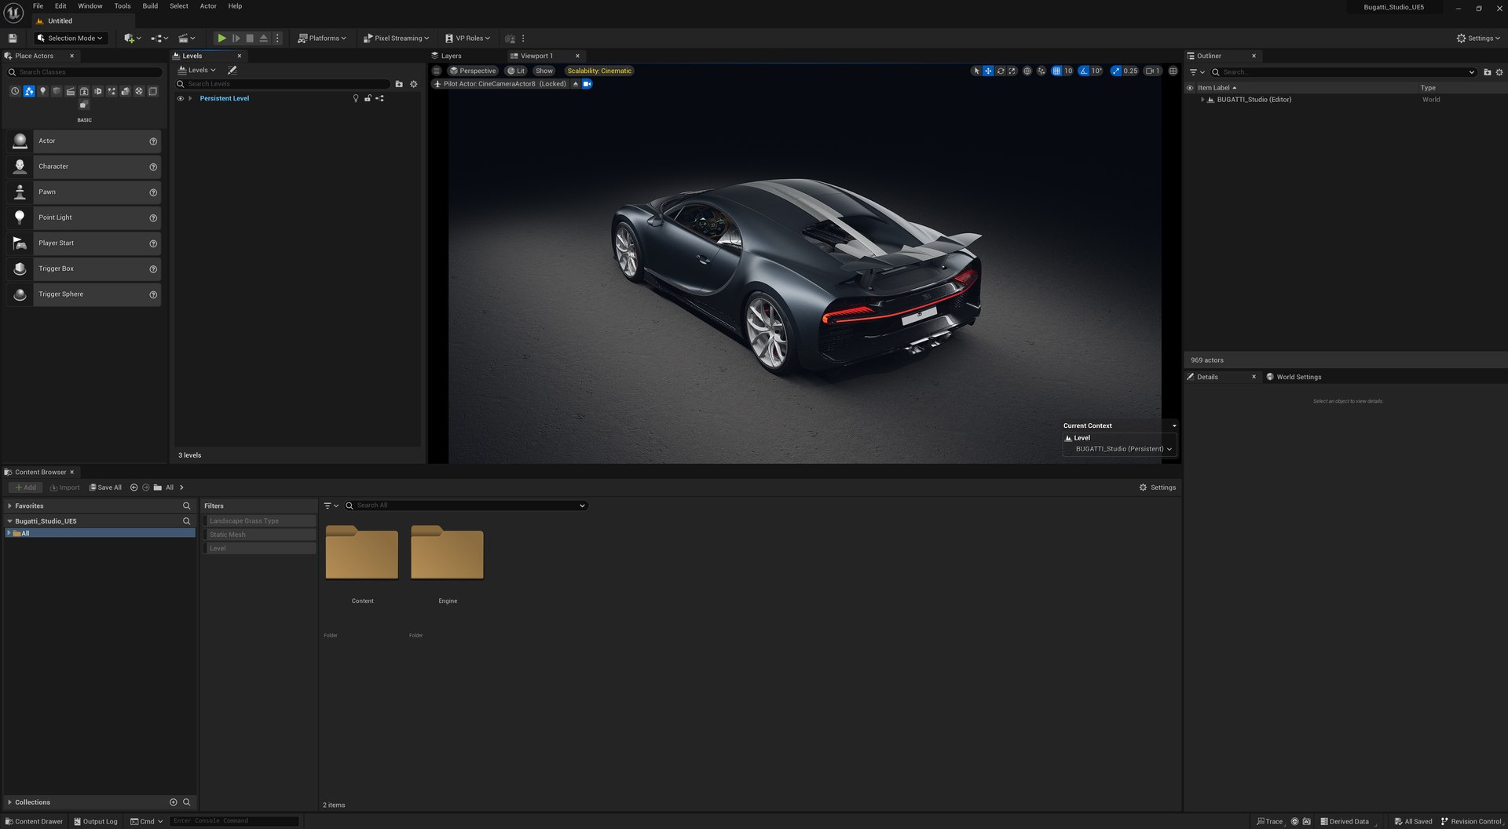Screen dimensions: 1508x829
Task: Expand the BUGATTI_Studio (Editor) tree in Outliner
Action: click(1202, 100)
